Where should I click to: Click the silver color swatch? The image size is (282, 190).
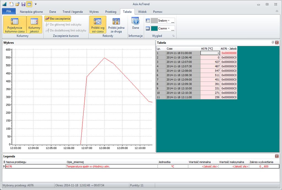(x=154, y=21)
